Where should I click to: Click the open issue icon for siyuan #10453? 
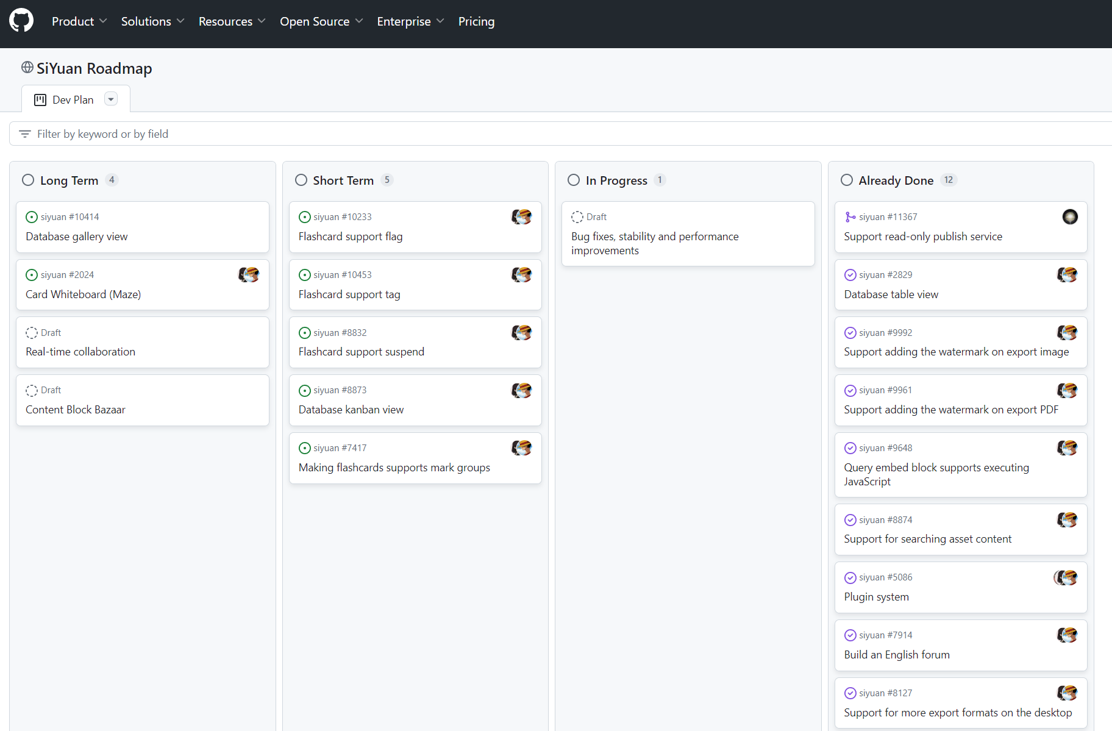click(x=305, y=275)
